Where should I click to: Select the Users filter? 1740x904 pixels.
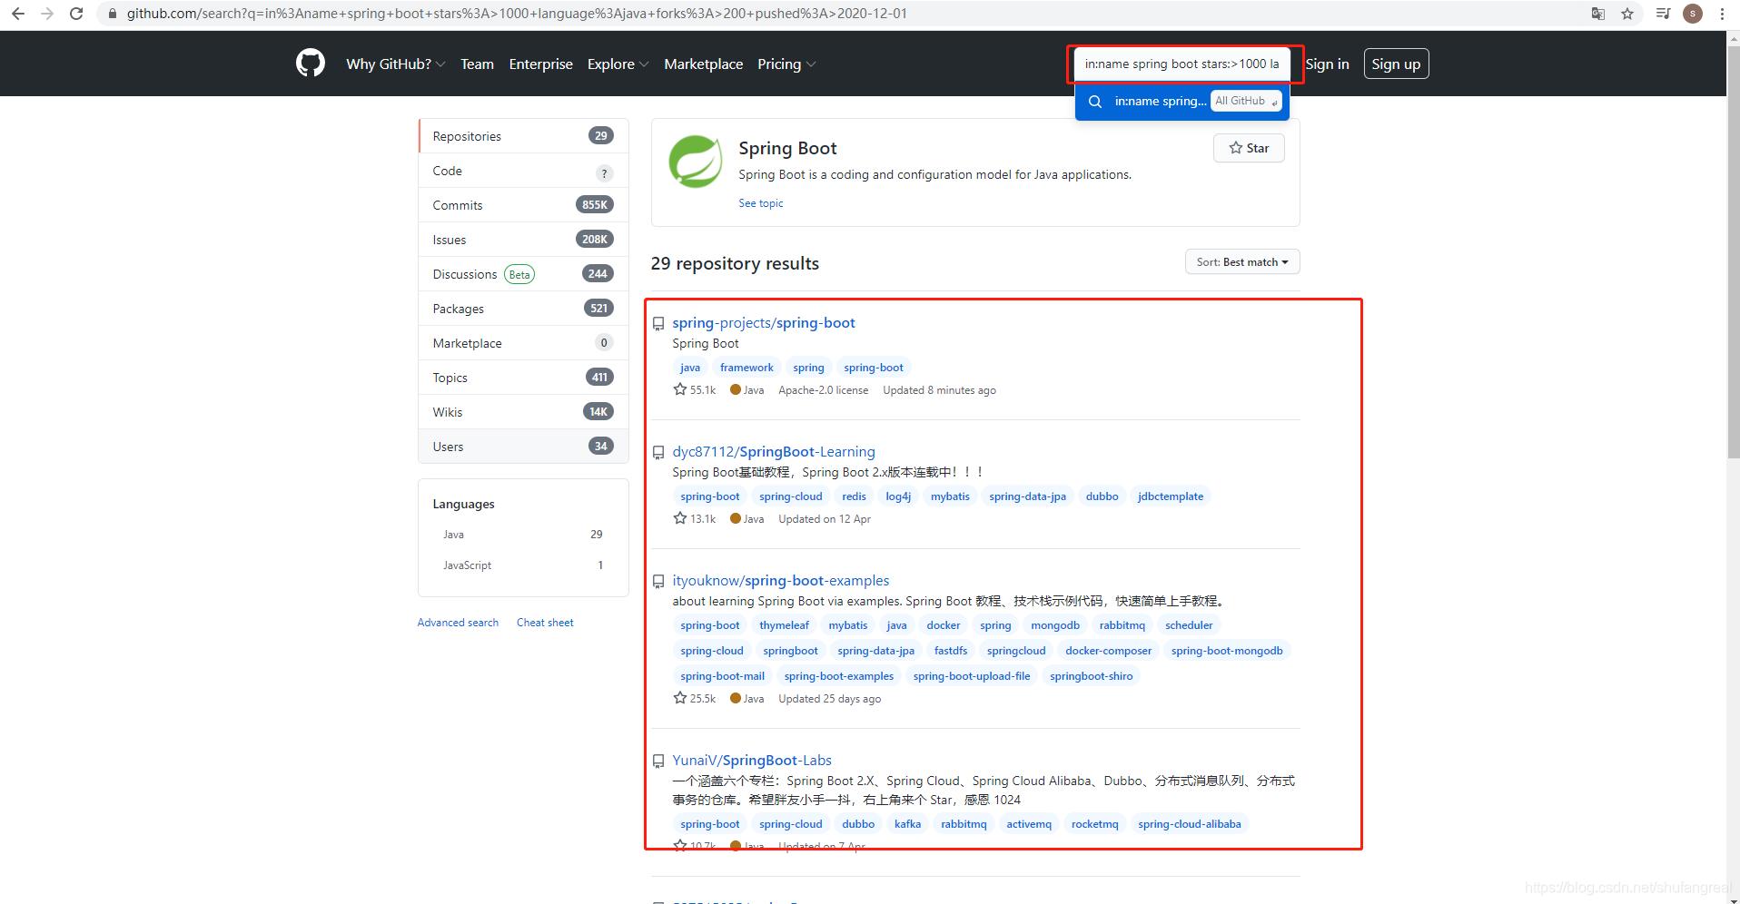(523, 447)
